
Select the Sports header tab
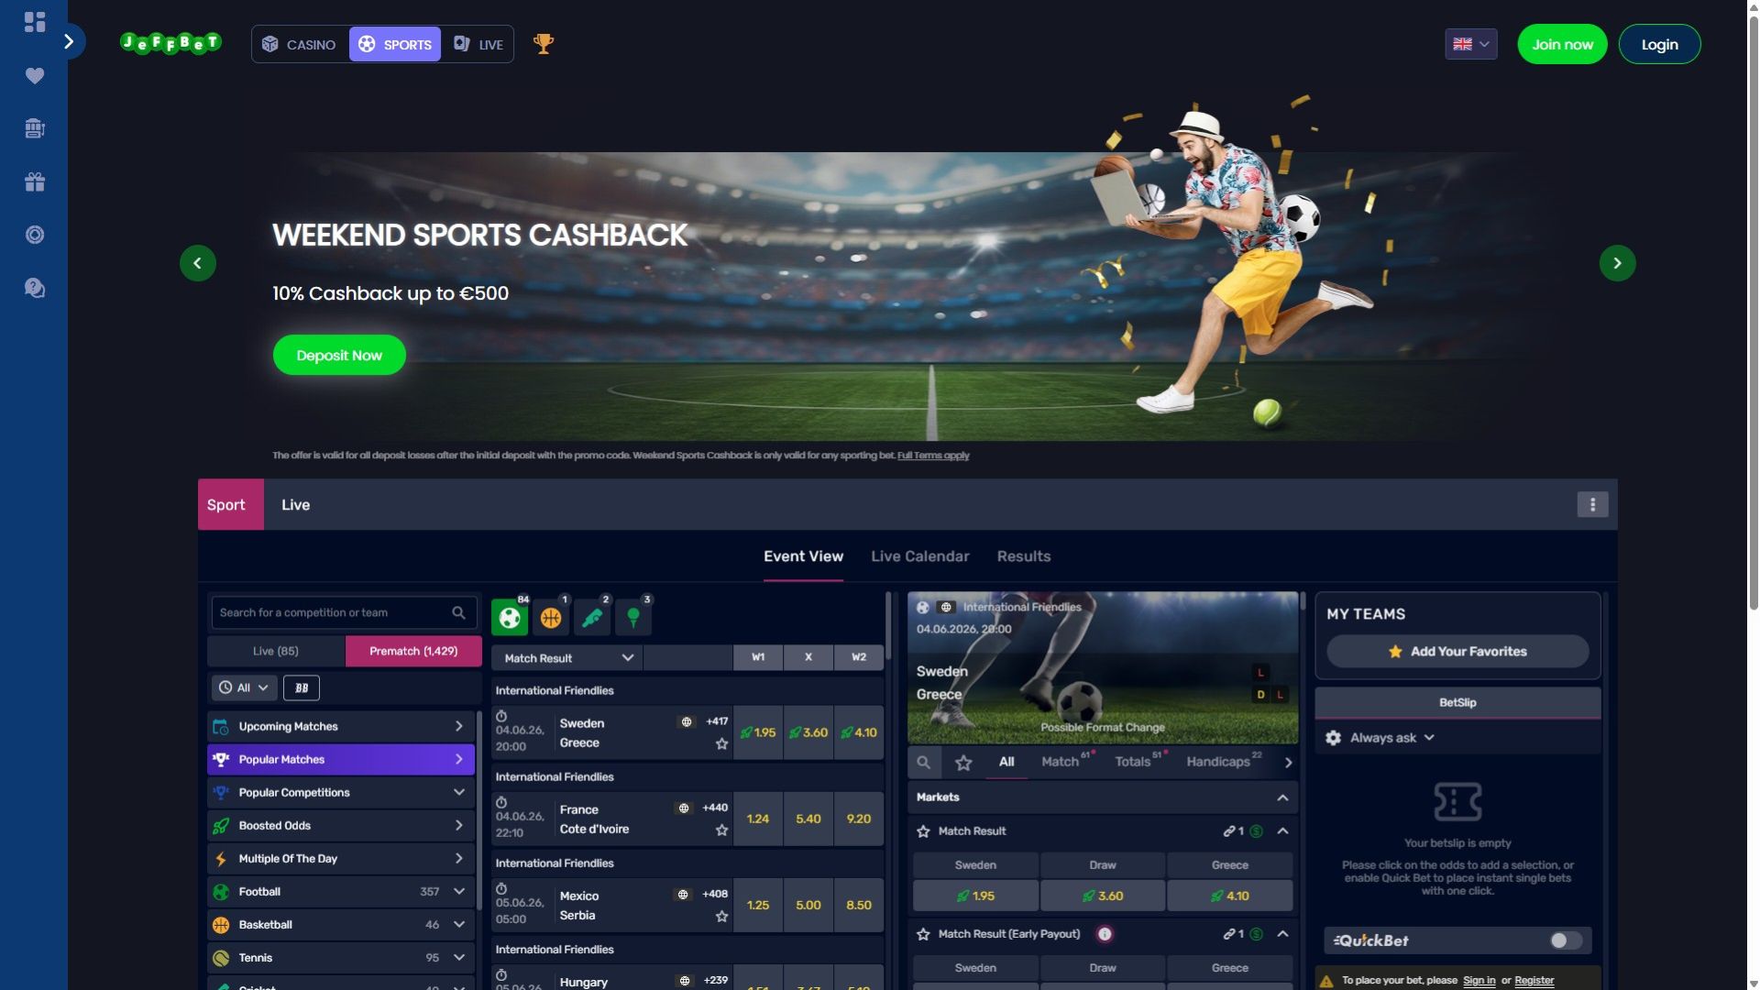pos(395,44)
